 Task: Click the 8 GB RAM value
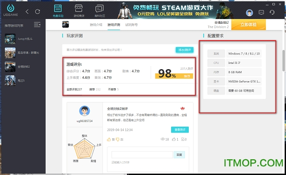point(244,72)
